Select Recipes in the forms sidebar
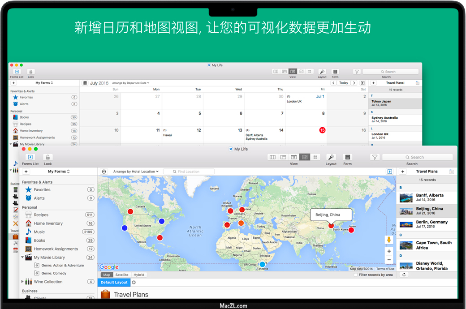Viewport: 466px width, 309px height. pos(41,215)
